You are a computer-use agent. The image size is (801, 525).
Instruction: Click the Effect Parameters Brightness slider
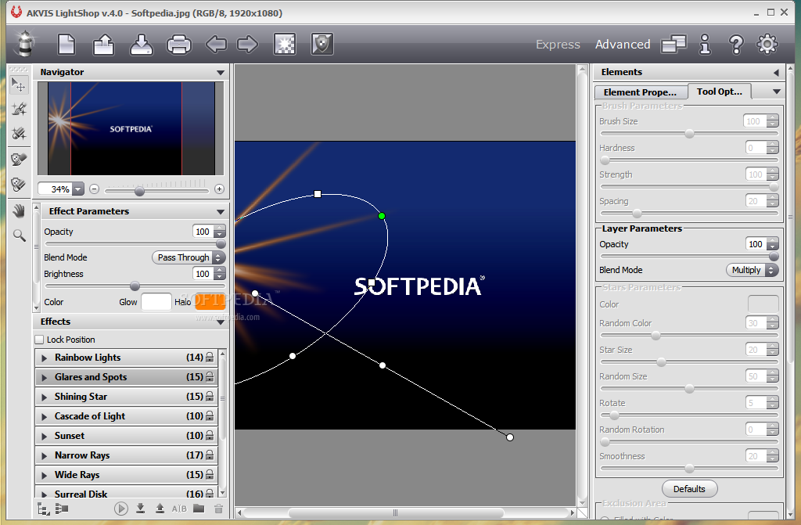point(135,286)
